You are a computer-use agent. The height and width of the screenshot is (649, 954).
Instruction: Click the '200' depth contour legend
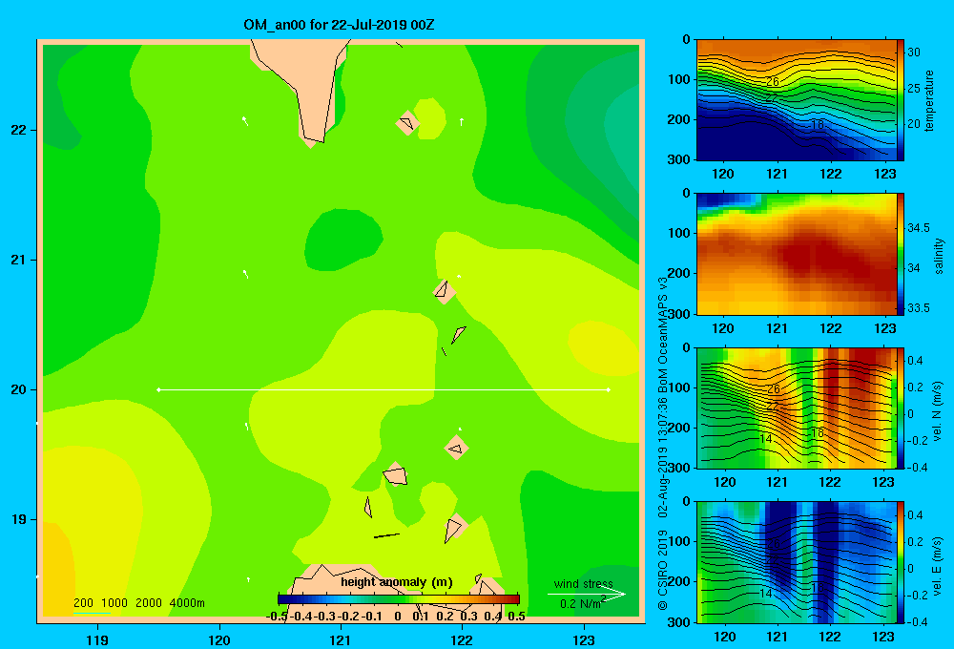(83, 603)
